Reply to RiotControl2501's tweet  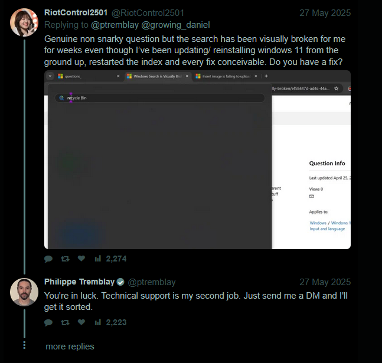[x=48, y=259]
